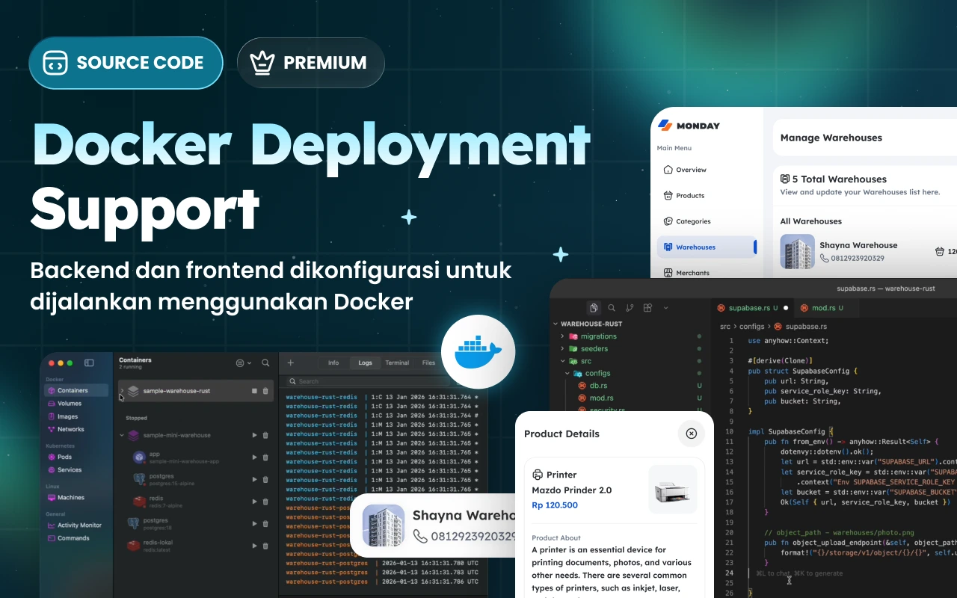Start the sample-mini-warehouse container group
Viewport: 957px width, 598px height.
tap(254, 435)
